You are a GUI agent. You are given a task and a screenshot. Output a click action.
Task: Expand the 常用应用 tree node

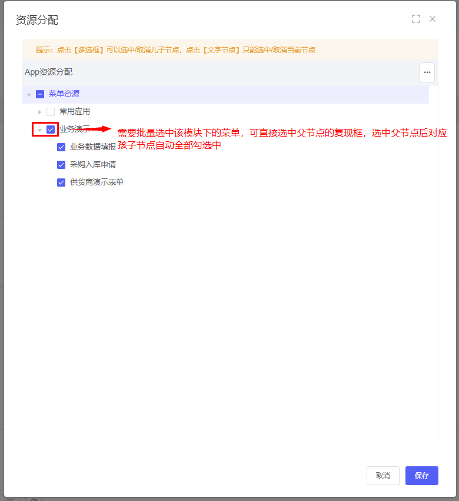click(40, 112)
